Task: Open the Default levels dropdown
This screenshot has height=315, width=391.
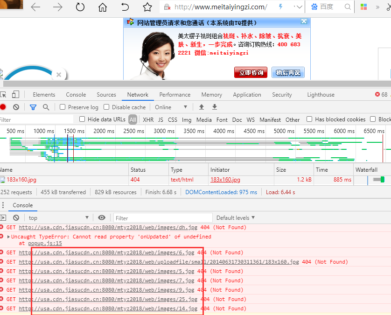Action: [x=236, y=218]
